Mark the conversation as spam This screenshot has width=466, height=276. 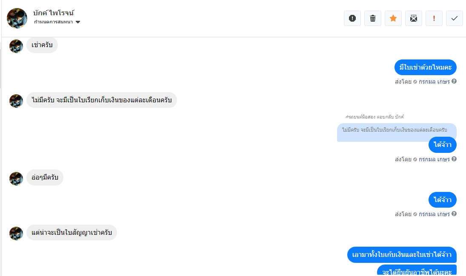tap(352, 18)
